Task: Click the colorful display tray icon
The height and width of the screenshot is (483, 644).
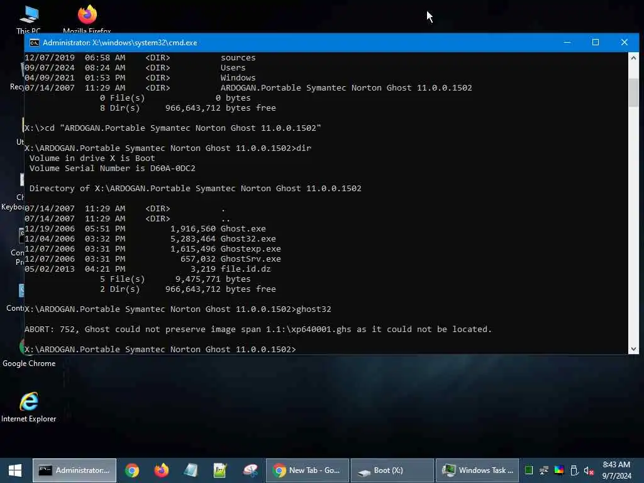Action: (559, 470)
